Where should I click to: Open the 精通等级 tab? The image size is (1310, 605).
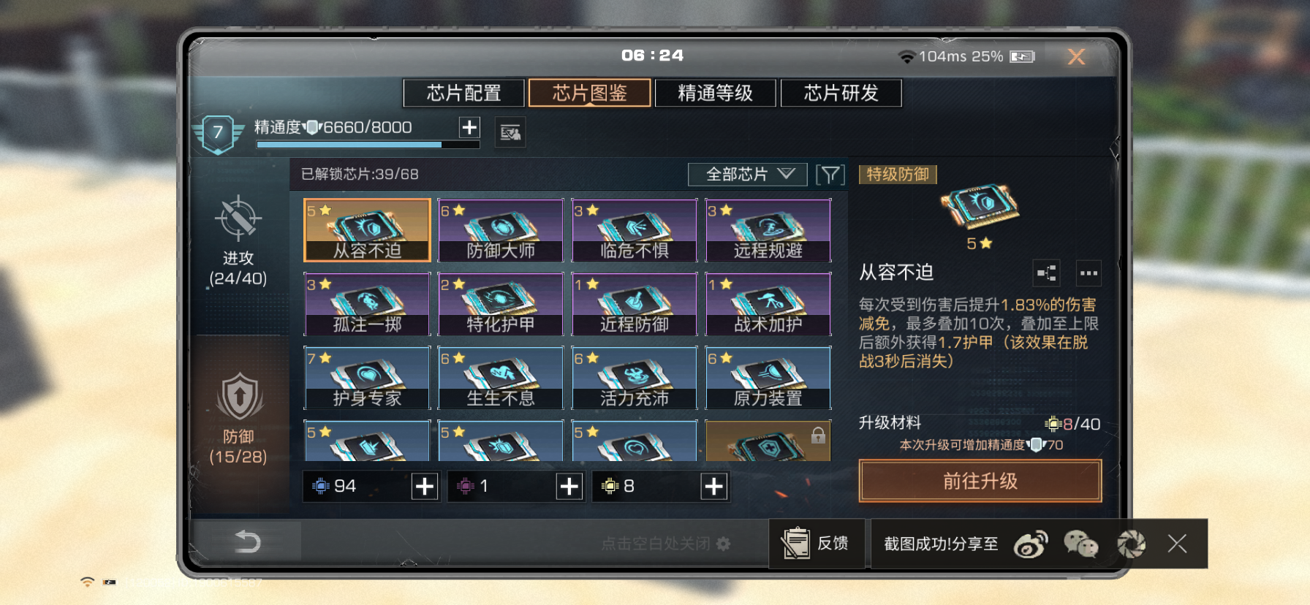[716, 93]
